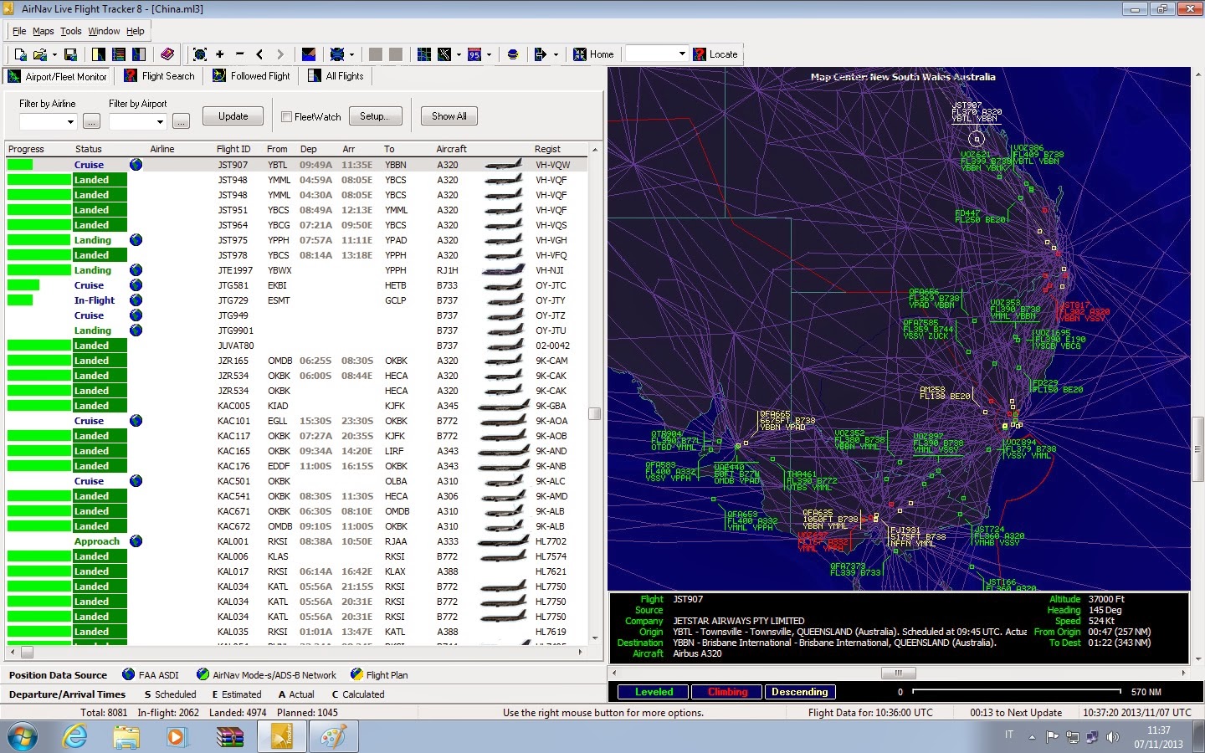This screenshot has height=753, width=1205.
Task: Expand the Filter by Airport dropdown
Action: [160, 122]
